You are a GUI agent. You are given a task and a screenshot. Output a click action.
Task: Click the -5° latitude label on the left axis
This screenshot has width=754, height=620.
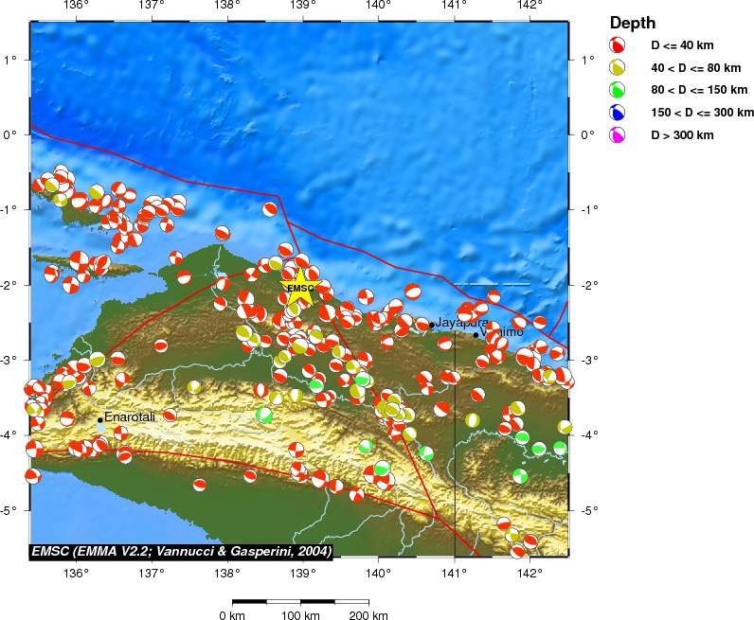point(9,509)
